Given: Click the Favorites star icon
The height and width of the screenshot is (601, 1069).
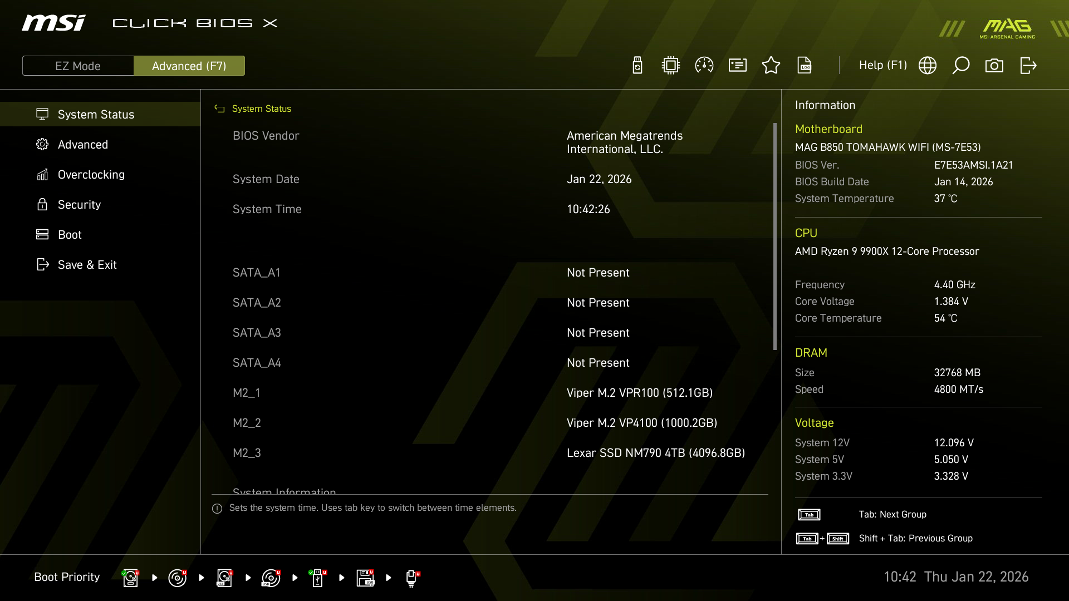Looking at the screenshot, I should (x=771, y=65).
